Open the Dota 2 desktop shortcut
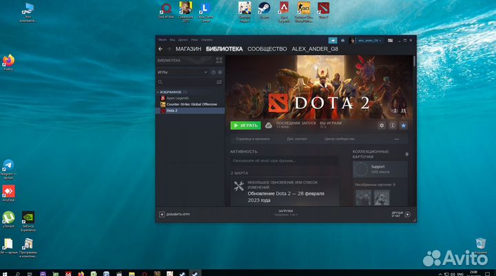The width and height of the screenshot is (496, 276). [323, 10]
